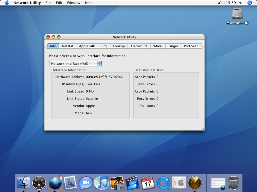Switch to the Whois tab
This screenshot has width=257, height=192.
[158, 46]
